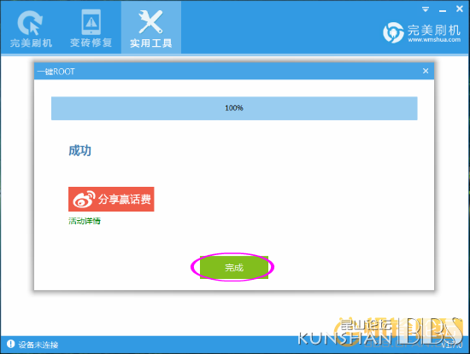Click the exclamation warning icon in status bar

10,344
